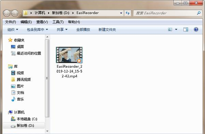205x134 pixels.
Task: Click the navigation pane scrollbar thumb
Action: click(47, 78)
